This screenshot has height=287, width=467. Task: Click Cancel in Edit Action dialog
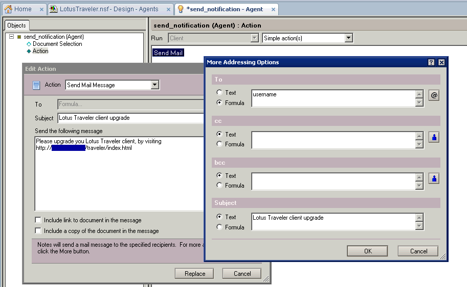pos(242,274)
